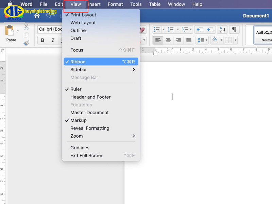Choose Exit Full Screen option
This screenshot has width=272, height=204.
tap(87, 156)
